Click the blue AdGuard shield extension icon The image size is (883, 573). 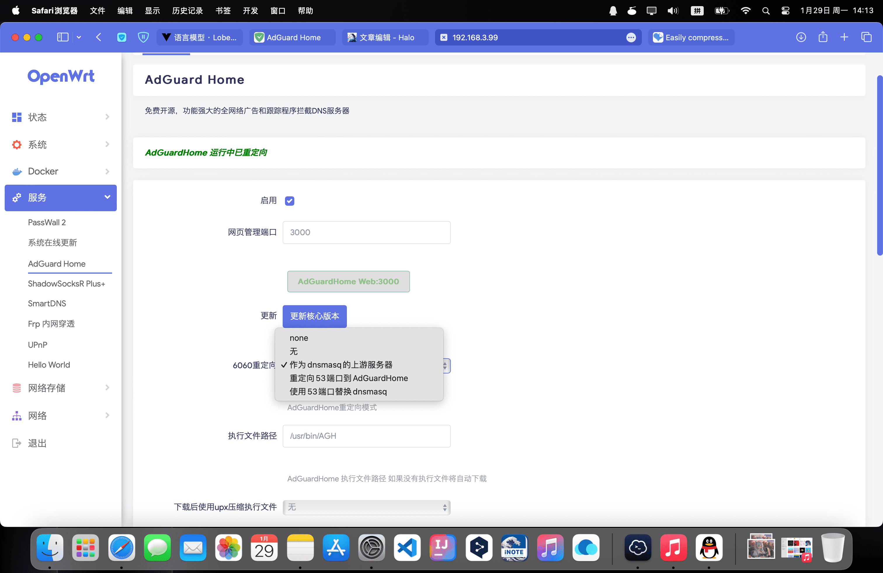121,37
